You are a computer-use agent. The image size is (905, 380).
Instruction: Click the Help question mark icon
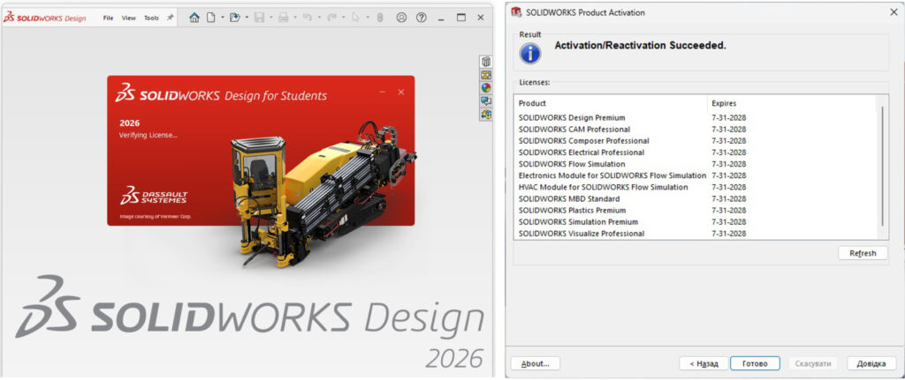pyautogui.click(x=421, y=18)
